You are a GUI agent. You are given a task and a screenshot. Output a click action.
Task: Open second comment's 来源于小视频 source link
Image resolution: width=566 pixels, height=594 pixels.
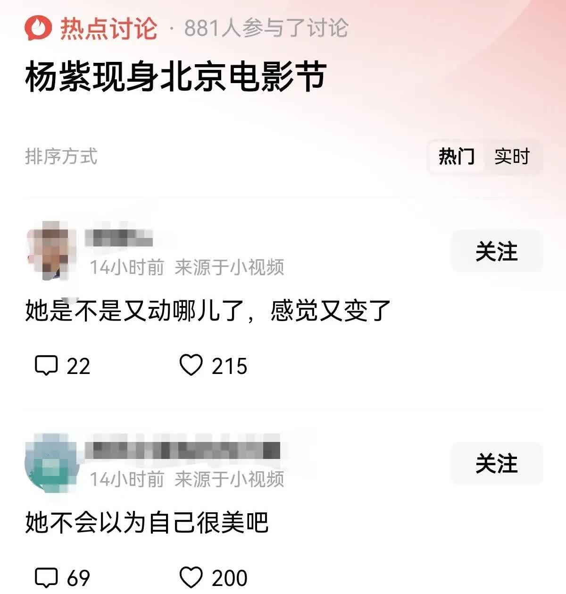tap(229, 479)
